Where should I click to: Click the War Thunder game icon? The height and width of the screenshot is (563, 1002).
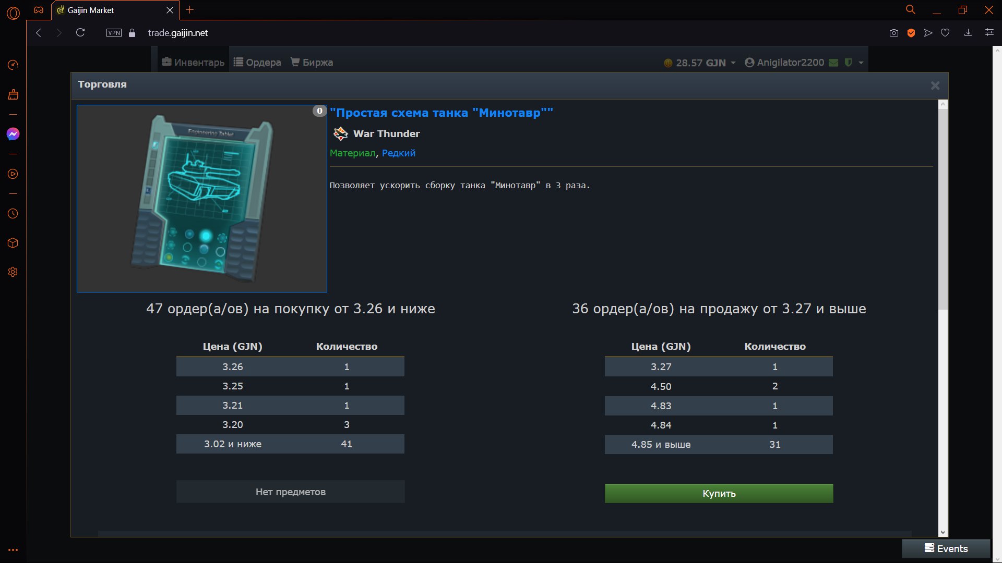pos(340,134)
